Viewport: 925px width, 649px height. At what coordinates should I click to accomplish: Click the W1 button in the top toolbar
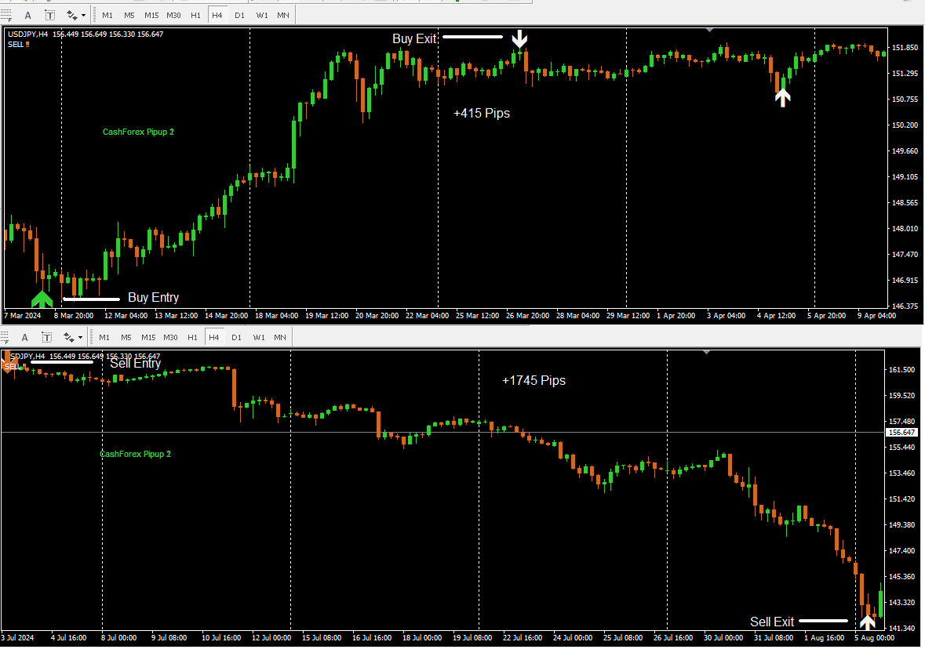pos(261,15)
